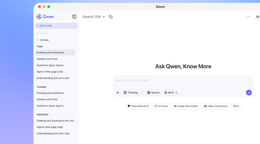Collapse the sidebar with panel icon
260x144 pixels.
[x=74, y=17]
